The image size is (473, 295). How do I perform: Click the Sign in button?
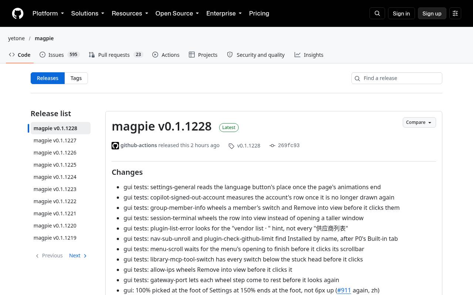click(x=401, y=13)
